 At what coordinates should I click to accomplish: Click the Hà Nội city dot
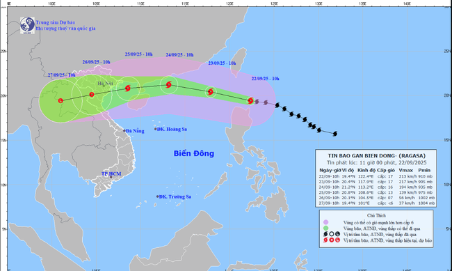coord(104,86)
